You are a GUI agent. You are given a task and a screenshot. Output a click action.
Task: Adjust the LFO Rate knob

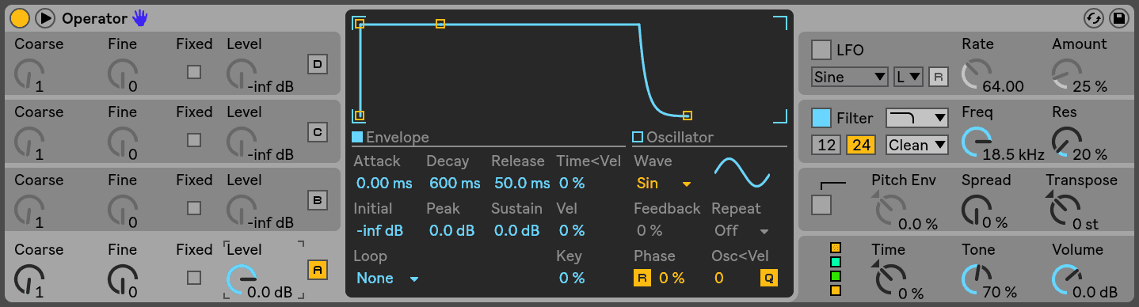tap(977, 74)
